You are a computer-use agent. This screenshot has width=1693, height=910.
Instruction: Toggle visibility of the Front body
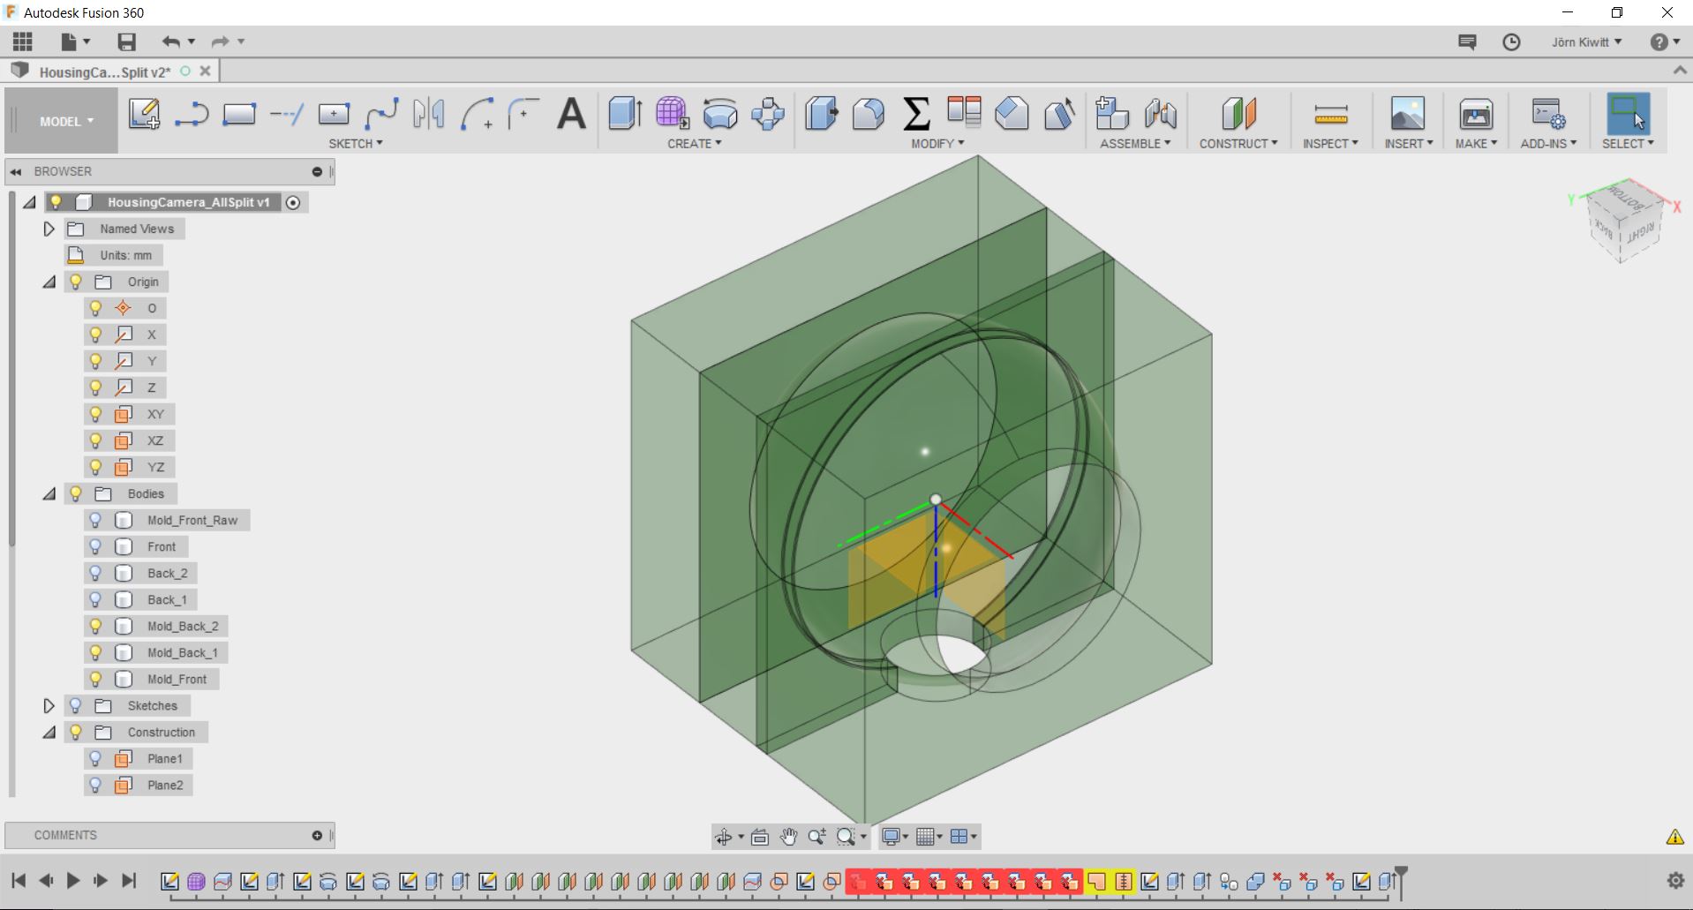point(96,546)
